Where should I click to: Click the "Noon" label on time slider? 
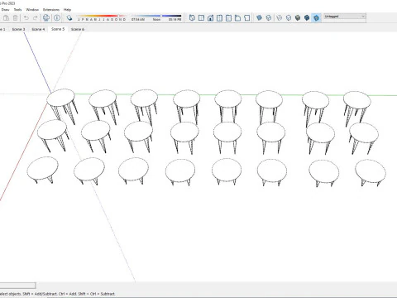click(x=156, y=20)
